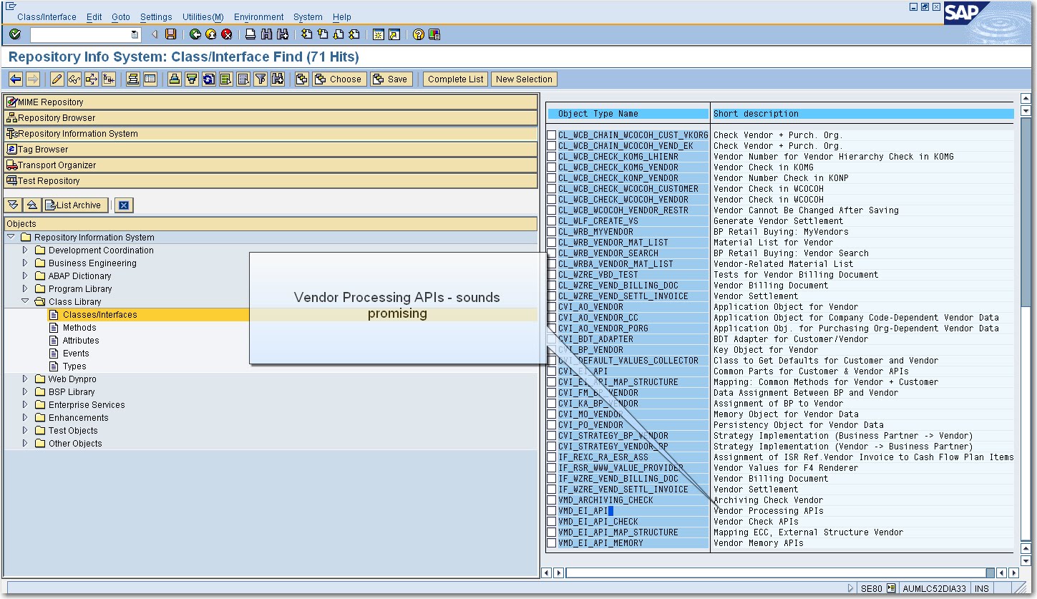Click the Generate Shortcut icon
The height and width of the screenshot is (599, 1037).
(x=394, y=34)
